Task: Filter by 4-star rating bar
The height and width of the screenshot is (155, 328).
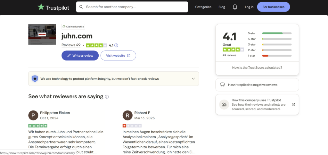Action: click(270, 39)
